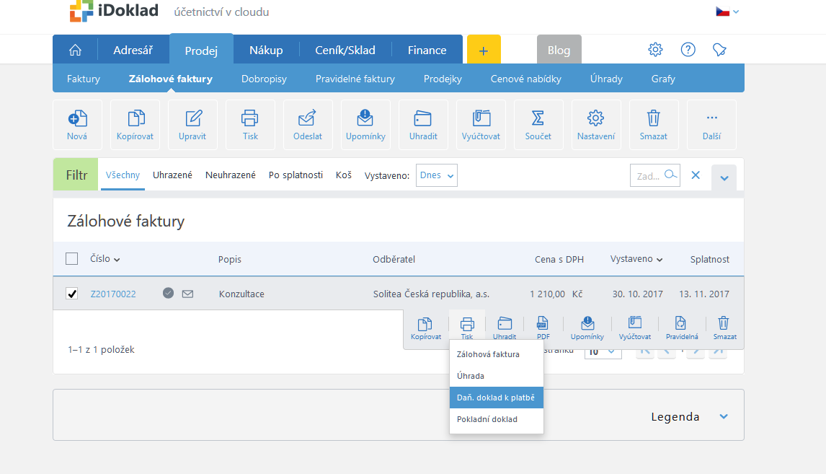Choose Pokladní doklad from the print menu
Screen dimensions: 826x474
tap(496, 419)
